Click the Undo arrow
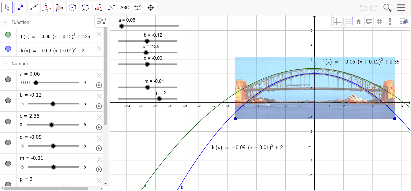 tap(363, 8)
